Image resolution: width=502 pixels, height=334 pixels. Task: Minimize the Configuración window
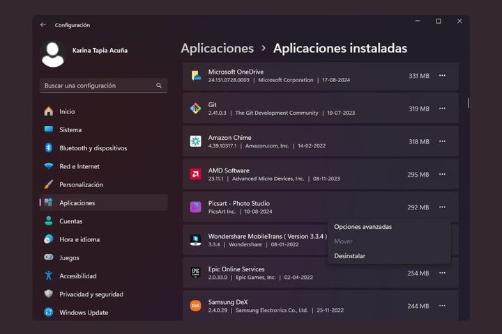coord(418,21)
